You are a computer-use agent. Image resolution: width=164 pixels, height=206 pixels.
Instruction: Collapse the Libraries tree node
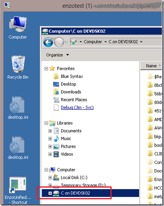point(46,123)
